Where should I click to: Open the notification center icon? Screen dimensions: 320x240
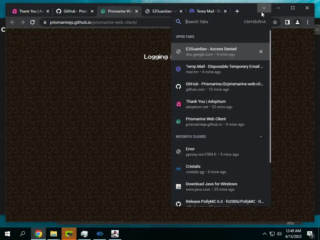(x=310, y=234)
